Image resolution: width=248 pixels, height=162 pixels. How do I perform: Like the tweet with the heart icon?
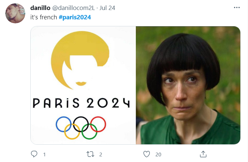pyautogui.click(x=146, y=154)
